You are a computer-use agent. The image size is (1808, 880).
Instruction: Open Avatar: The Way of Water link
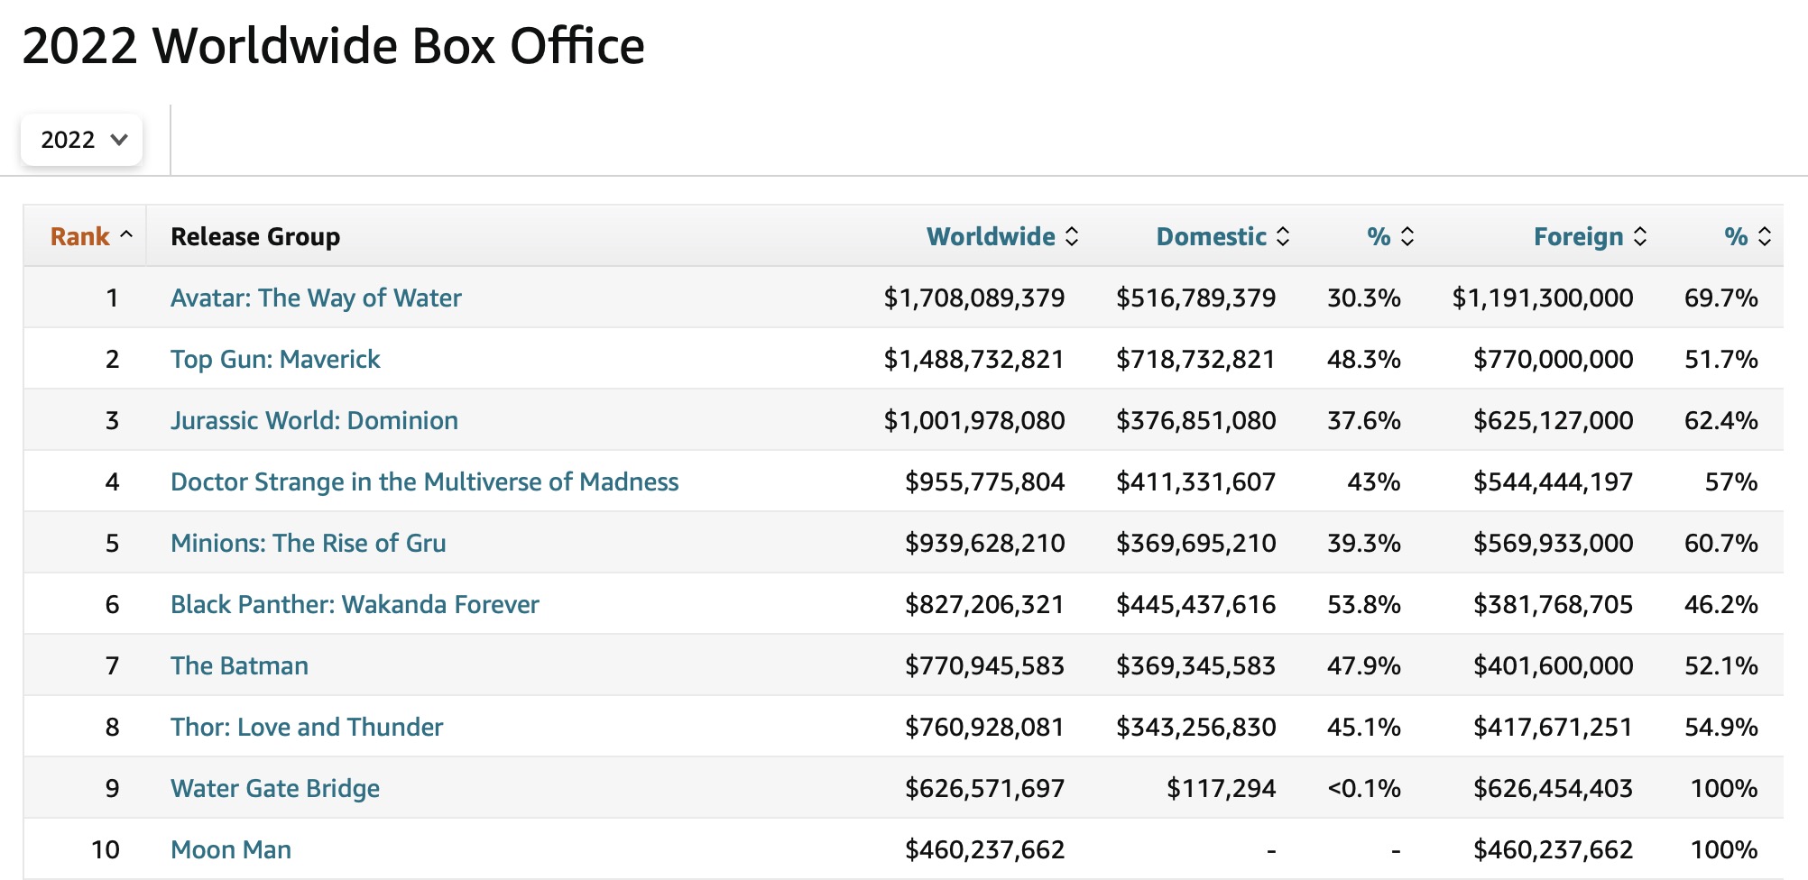pos(316,298)
